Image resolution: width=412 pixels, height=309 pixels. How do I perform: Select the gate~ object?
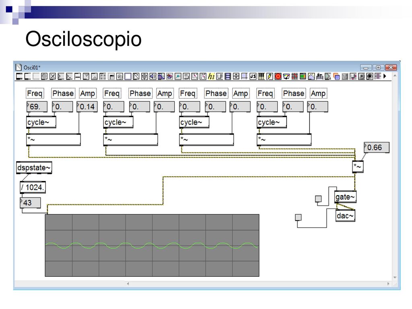pyautogui.click(x=345, y=197)
